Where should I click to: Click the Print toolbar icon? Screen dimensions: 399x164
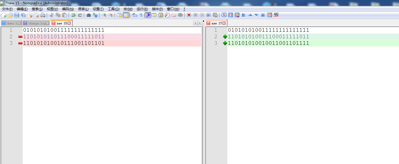pyautogui.click(x=43, y=15)
